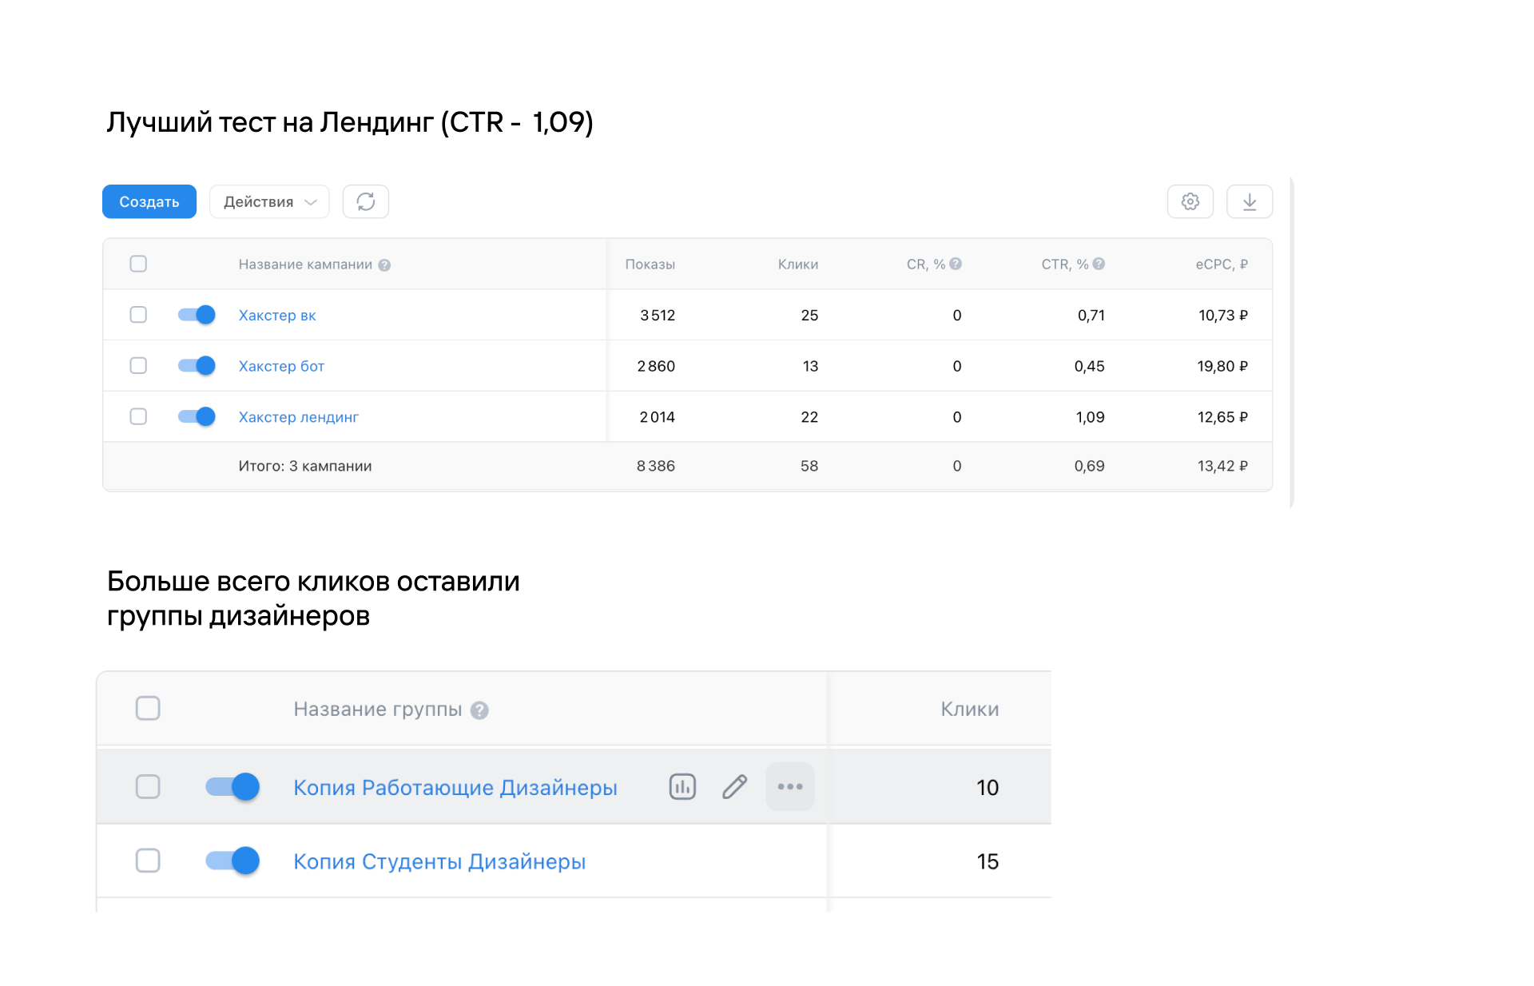This screenshot has height=986, width=1534.
Task: Open statistics chart icon for Работающие Дизайнеры
Action: pyautogui.click(x=682, y=787)
